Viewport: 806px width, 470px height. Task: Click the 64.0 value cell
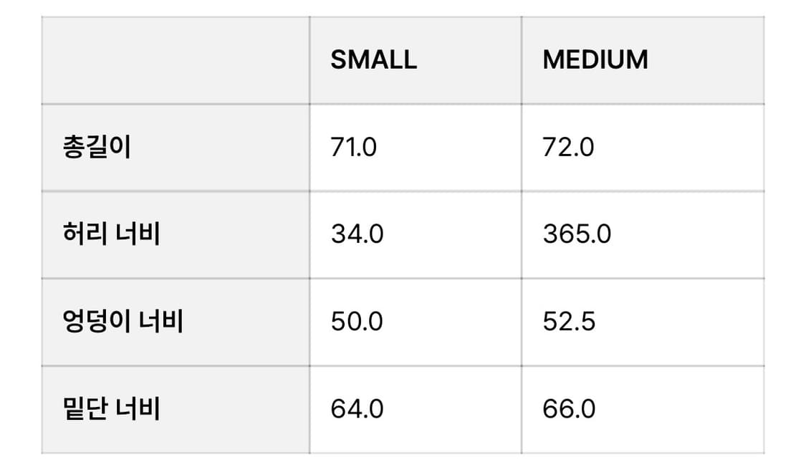point(357,409)
